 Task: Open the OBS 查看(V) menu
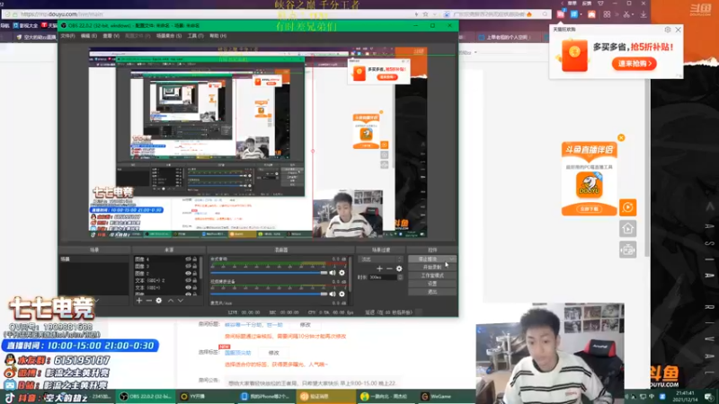click(111, 36)
